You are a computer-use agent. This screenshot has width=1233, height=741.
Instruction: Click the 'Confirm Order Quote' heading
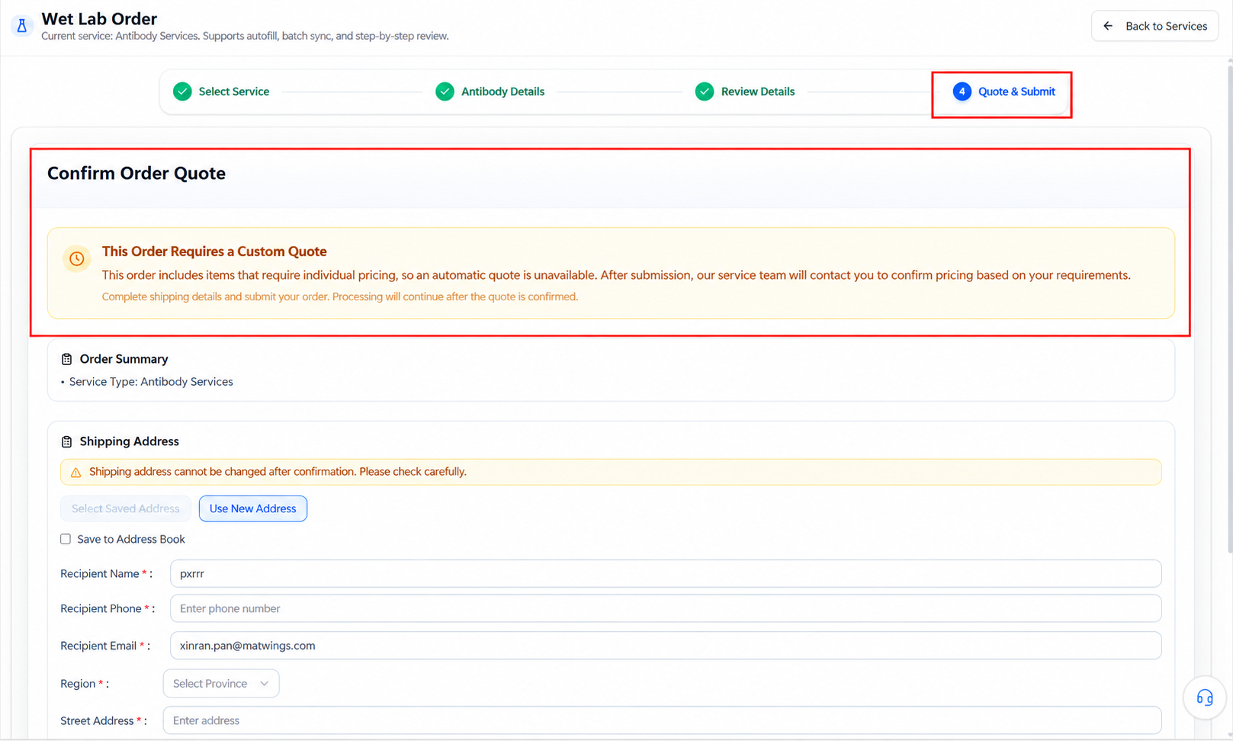coord(136,173)
